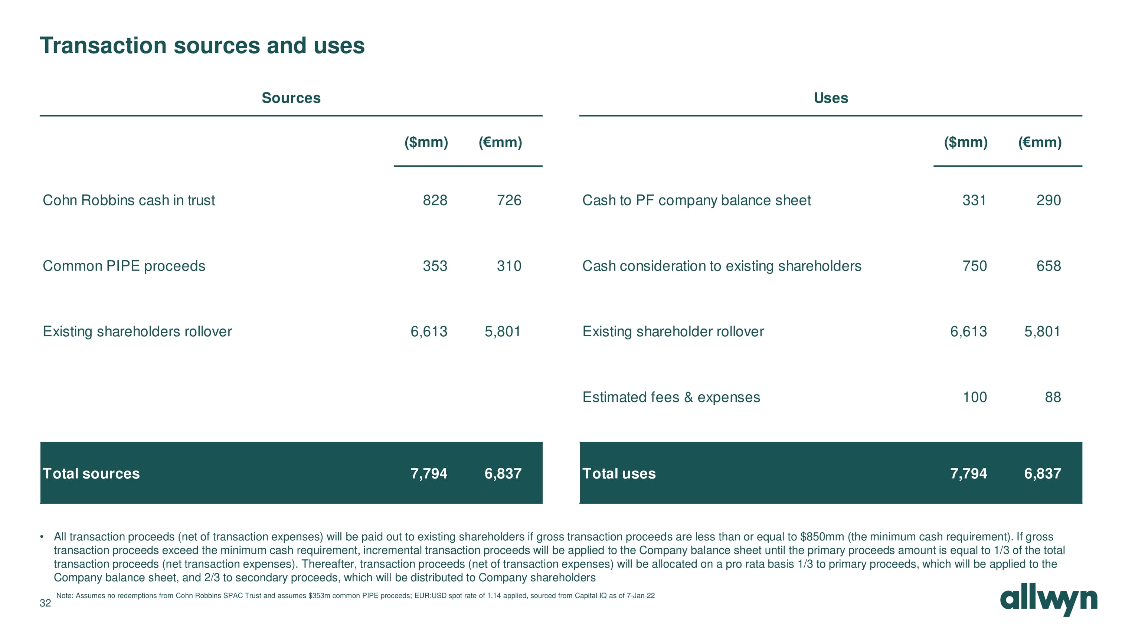
Task: Click the 100 estimated fees dollar value
Action: click(974, 397)
